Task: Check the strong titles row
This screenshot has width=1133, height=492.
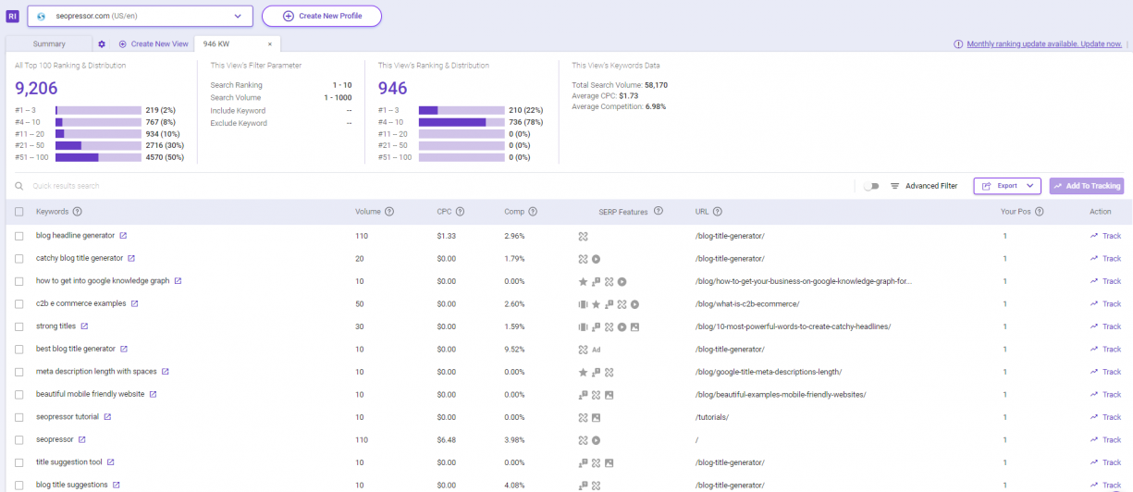Action: click(x=19, y=326)
